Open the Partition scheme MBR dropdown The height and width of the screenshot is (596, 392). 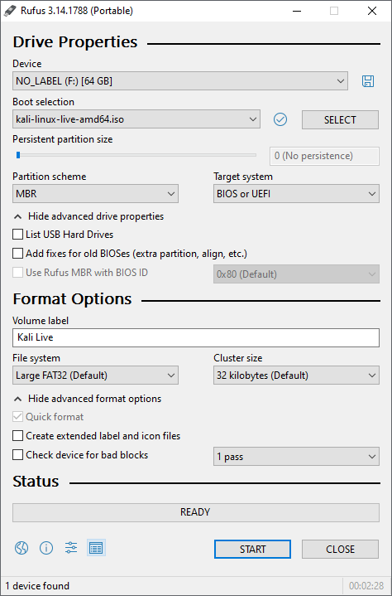click(x=95, y=194)
